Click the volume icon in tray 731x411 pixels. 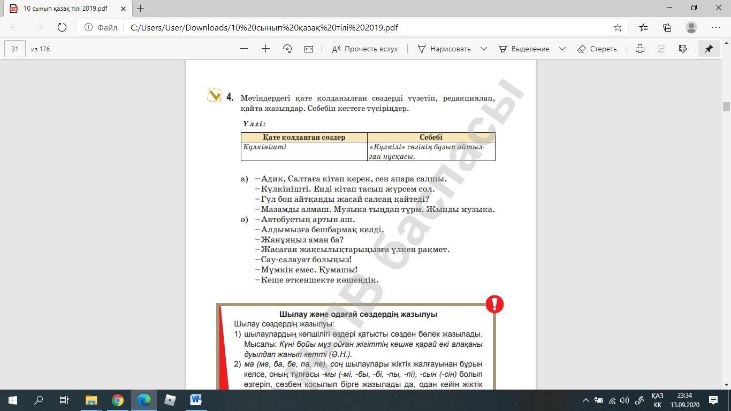click(625, 400)
